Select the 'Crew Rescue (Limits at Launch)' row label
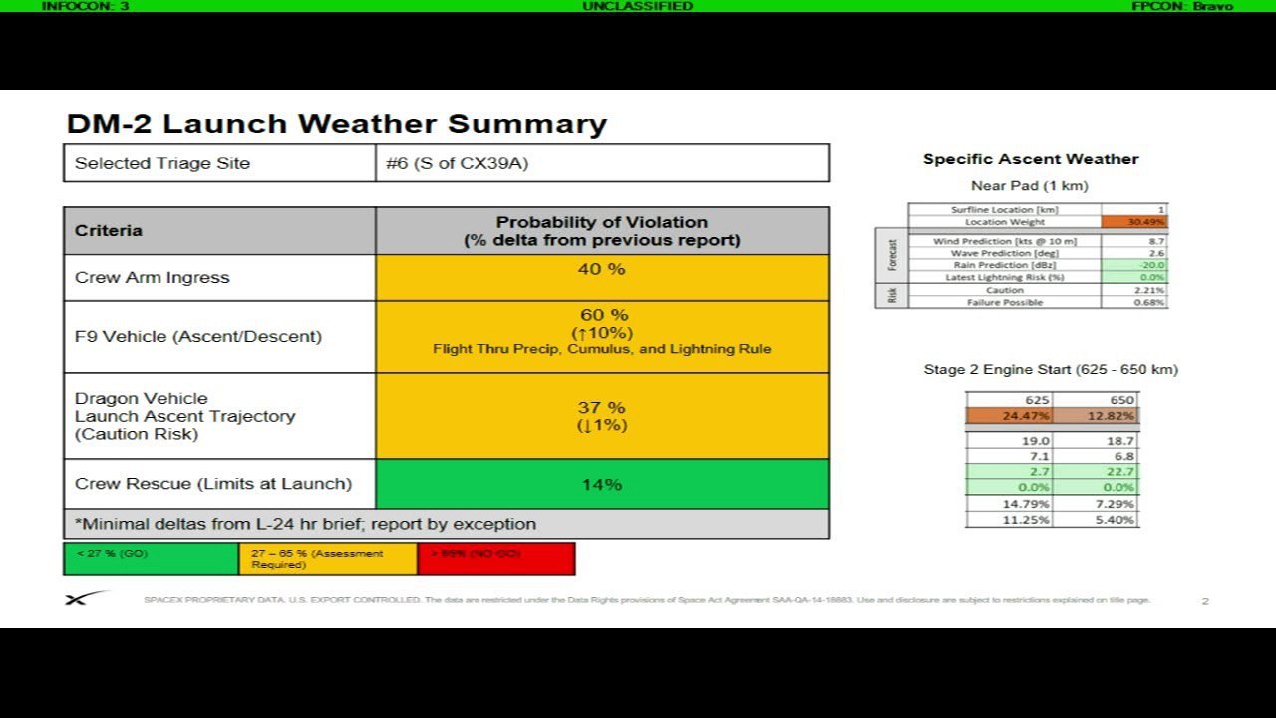1276x718 pixels. tap(213, 484)
